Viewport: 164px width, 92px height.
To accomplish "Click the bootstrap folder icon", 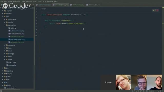I will pyautogui.click(x=5, y=71).
